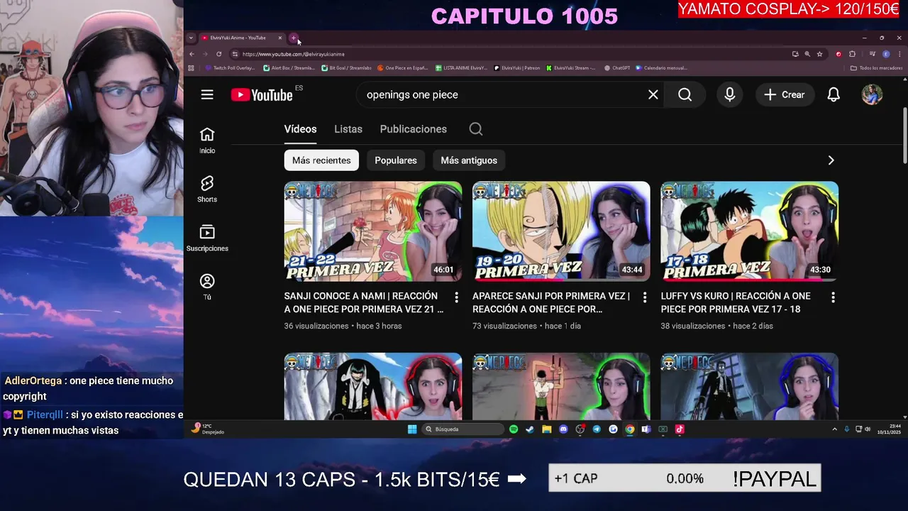Open the LISTA ANIME ElviraY bookmark
This screenshot has width=908, height=511.
(x=461, y=68)
